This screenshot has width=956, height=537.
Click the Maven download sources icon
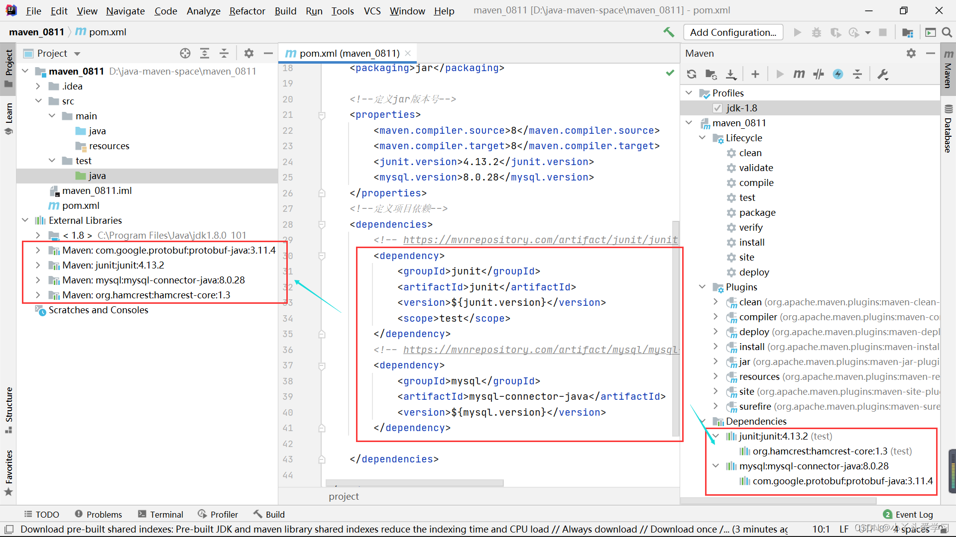click(x=732, y=74)
